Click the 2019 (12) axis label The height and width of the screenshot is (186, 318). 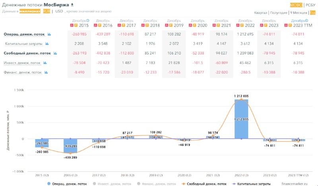point(156,175)
